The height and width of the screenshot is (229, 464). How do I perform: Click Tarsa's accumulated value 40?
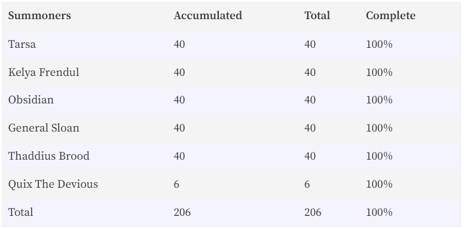pos(179,44)
